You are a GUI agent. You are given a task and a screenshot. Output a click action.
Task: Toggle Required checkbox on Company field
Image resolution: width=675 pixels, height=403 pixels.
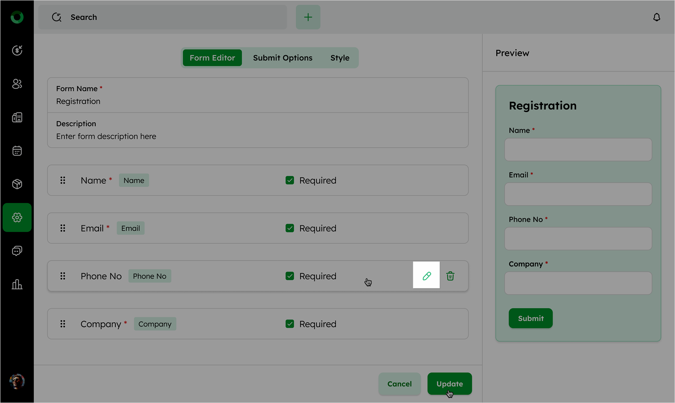pyautogui.click(x=289, y=324)
